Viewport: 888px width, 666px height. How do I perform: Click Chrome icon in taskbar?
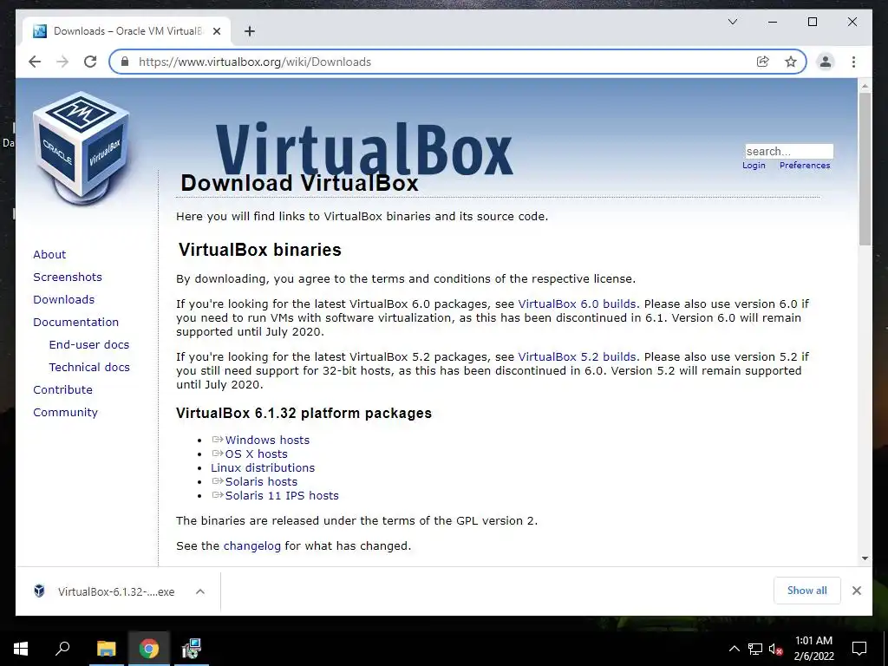pyautogui.click(x=149, y=649)
